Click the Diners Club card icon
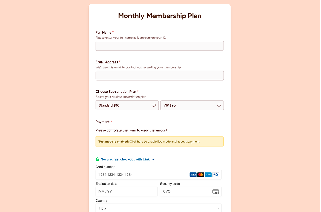This screenshot has height=212, width=321. click(216, 175)
